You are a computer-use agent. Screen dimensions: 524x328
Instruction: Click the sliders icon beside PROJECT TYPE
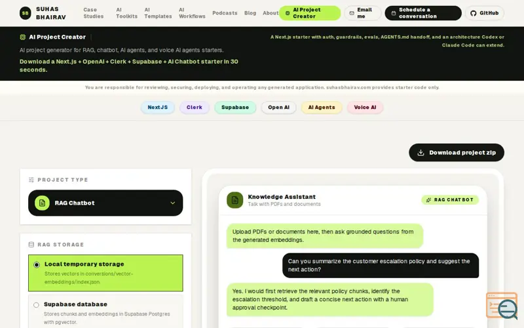pyautogui.click(x=31, y=180)
